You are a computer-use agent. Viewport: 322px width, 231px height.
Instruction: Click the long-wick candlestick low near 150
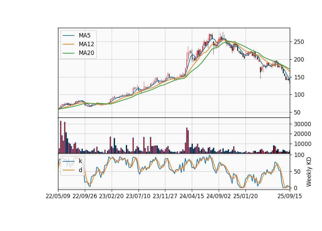261,73
